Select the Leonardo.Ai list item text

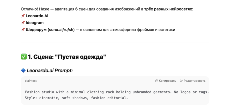coord(37,16)
